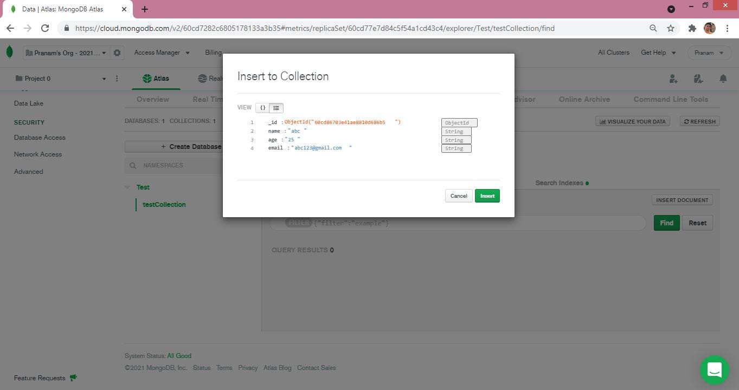This screenshot has height=390, width=739.
Task: Open the notifications bell icon
Action: (723, 79)
